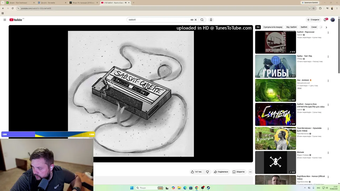The height and width of the screenshot is (191, 340).
Task: Run search with the magnifier button
Action: click(202, 20)
